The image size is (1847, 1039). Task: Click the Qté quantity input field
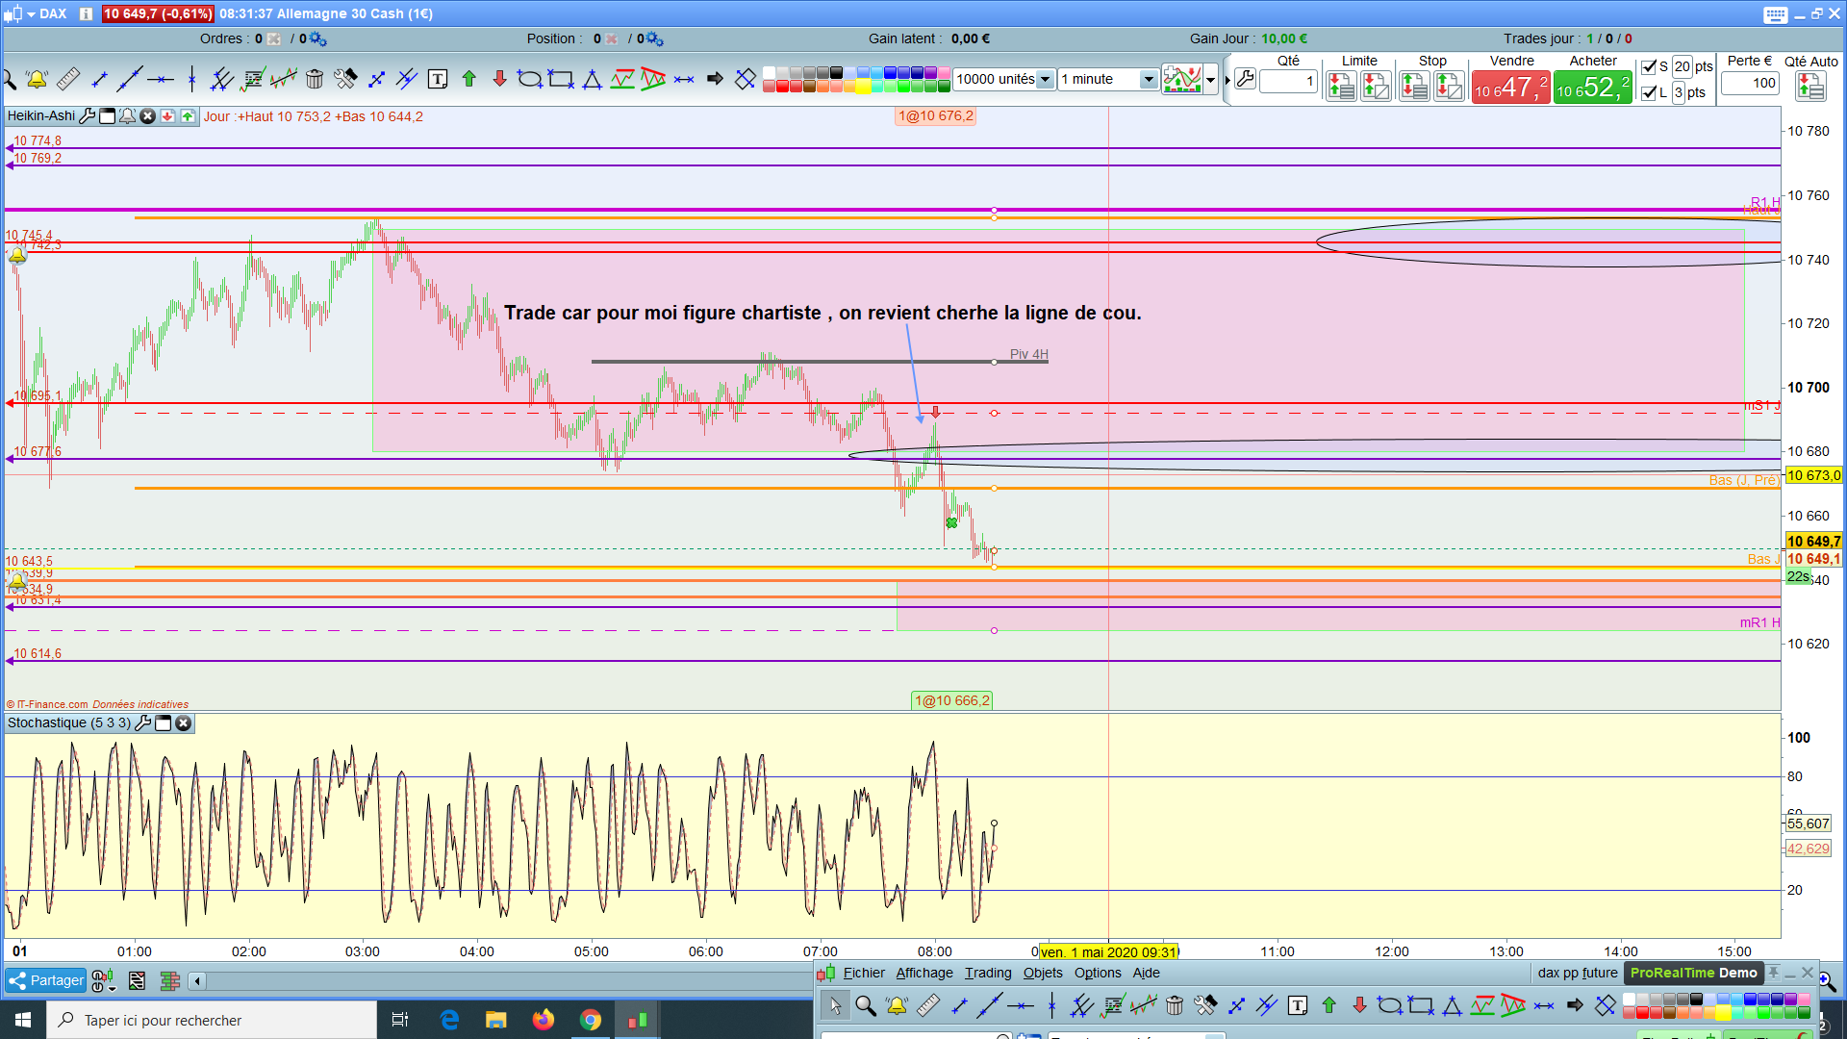click(x=1288, y=82)
